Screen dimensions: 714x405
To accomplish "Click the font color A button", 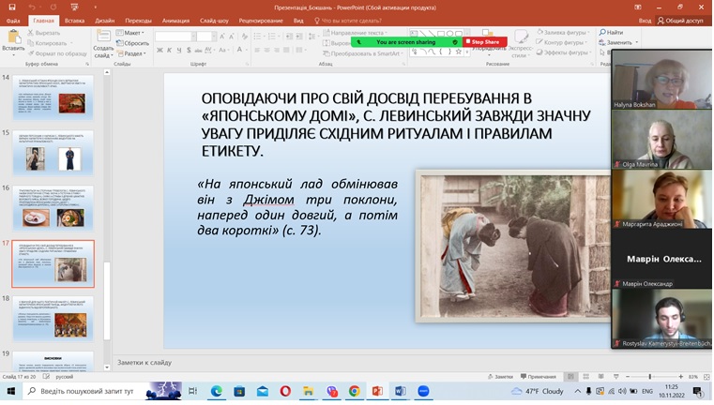I will tap(239, 50).
